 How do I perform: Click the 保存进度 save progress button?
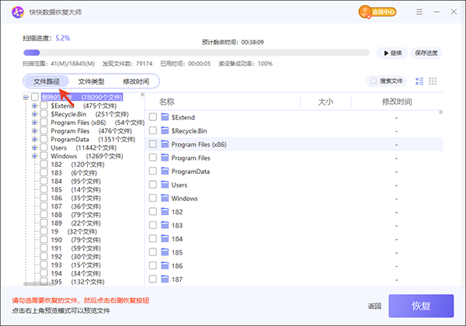pyautogui.click(x=426, y=53)
